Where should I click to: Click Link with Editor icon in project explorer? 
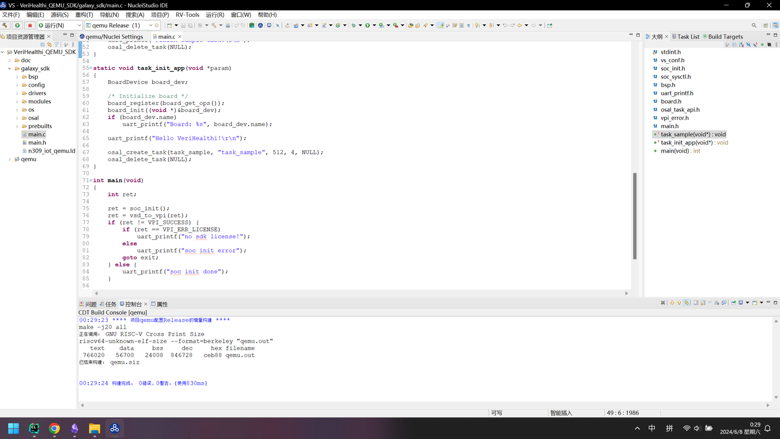pos(49,44)
